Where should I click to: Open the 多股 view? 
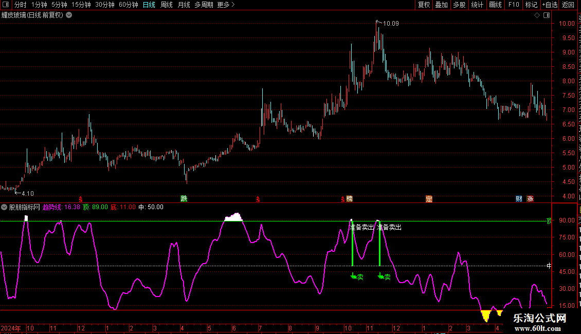(459, 5)
